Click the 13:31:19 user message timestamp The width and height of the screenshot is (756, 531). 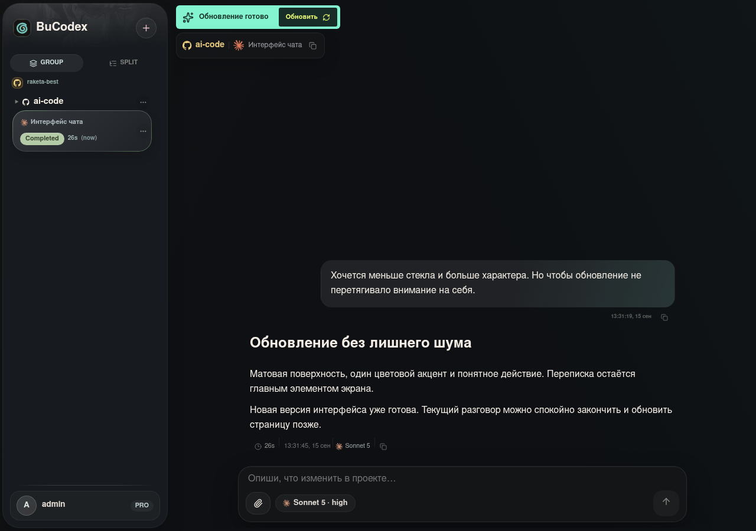[631, 317]
